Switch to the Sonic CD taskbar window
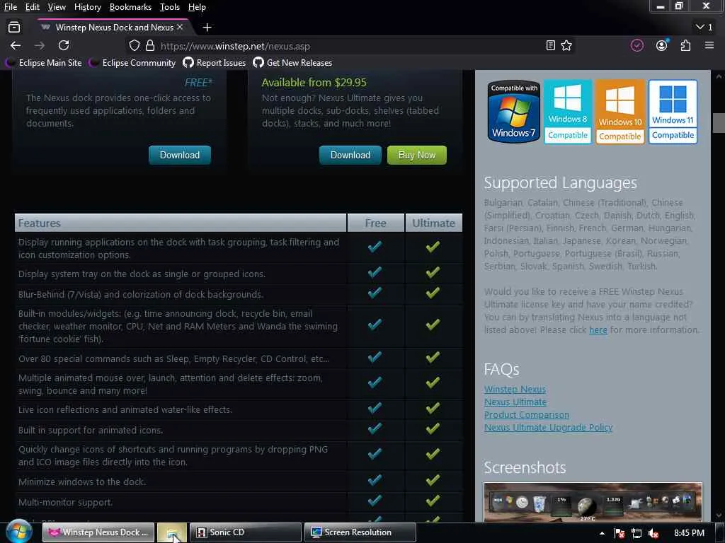The width and height of the screenshot is (725, 543). [x=246, y=532]
